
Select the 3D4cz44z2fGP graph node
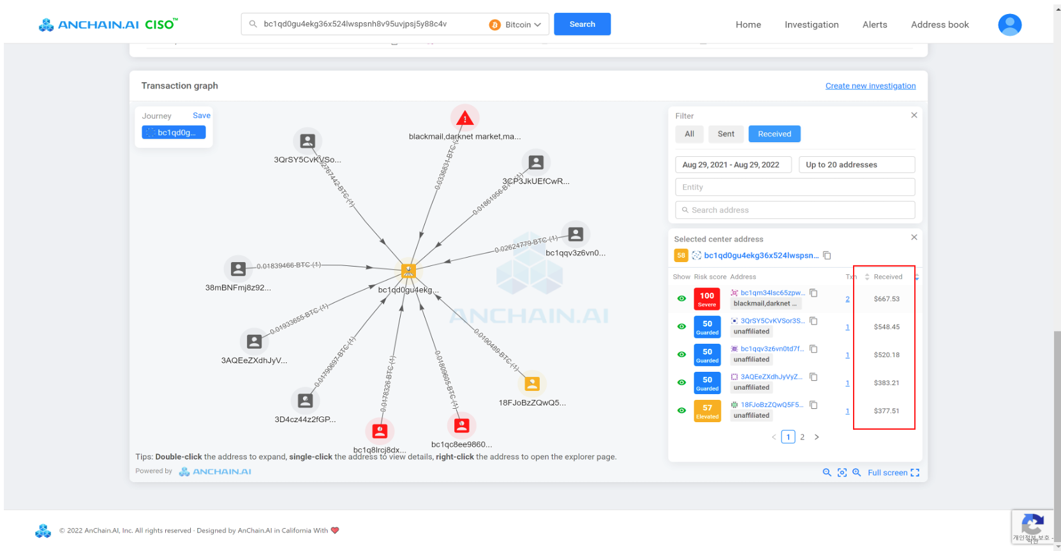[305, 400]
